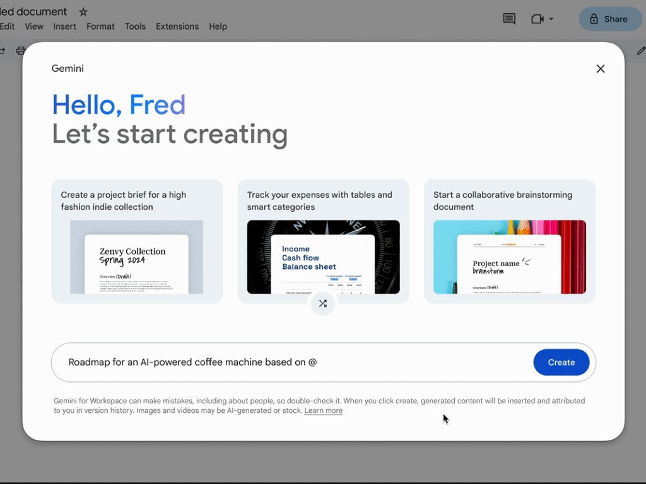The image size is (646, 484).
Task: Open the Tools menu
Action: pyautogui.click(x=135, y=26)
